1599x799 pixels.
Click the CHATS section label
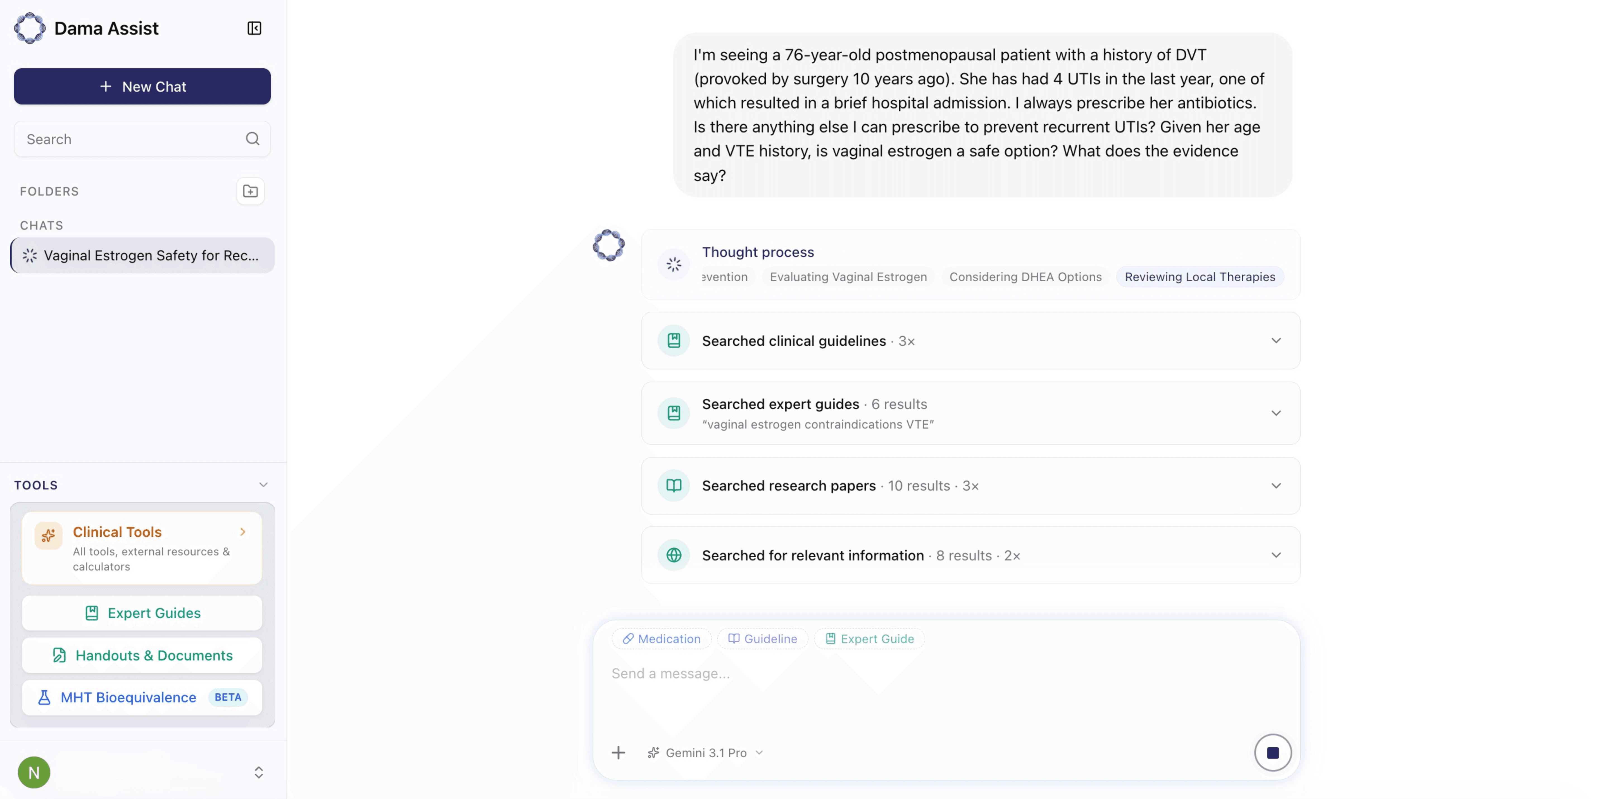[x=42, y=225]
